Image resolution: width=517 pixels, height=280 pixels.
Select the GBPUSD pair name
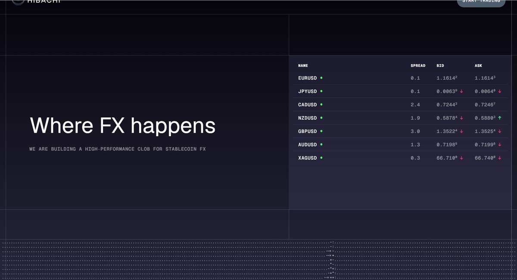[x=308, y=131]
